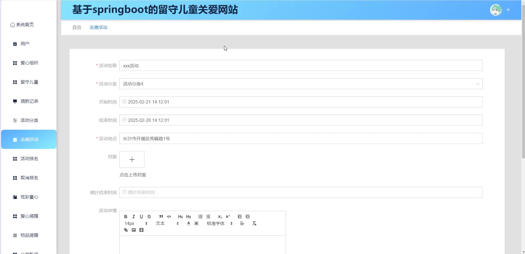
Task: Open the 用户 sidebar menu
Action: (29, 44)
